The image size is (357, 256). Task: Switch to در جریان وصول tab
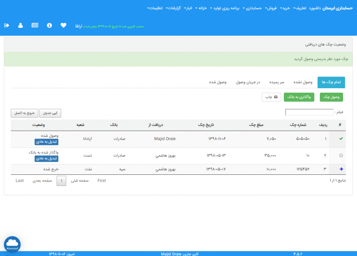[x=248, y=82]
